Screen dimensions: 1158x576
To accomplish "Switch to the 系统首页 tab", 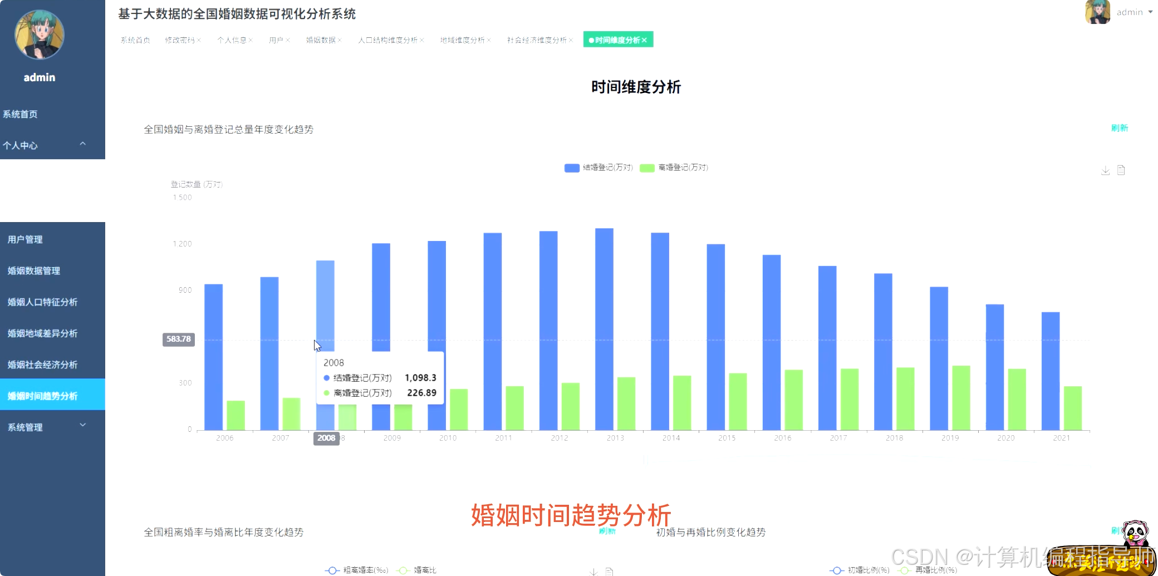I will coord(135,40).
